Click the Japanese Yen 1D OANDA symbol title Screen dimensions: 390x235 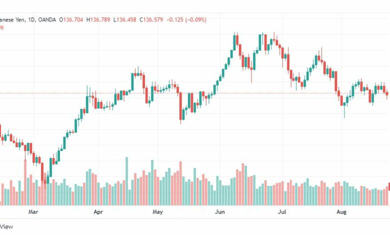tap(27, 19)
